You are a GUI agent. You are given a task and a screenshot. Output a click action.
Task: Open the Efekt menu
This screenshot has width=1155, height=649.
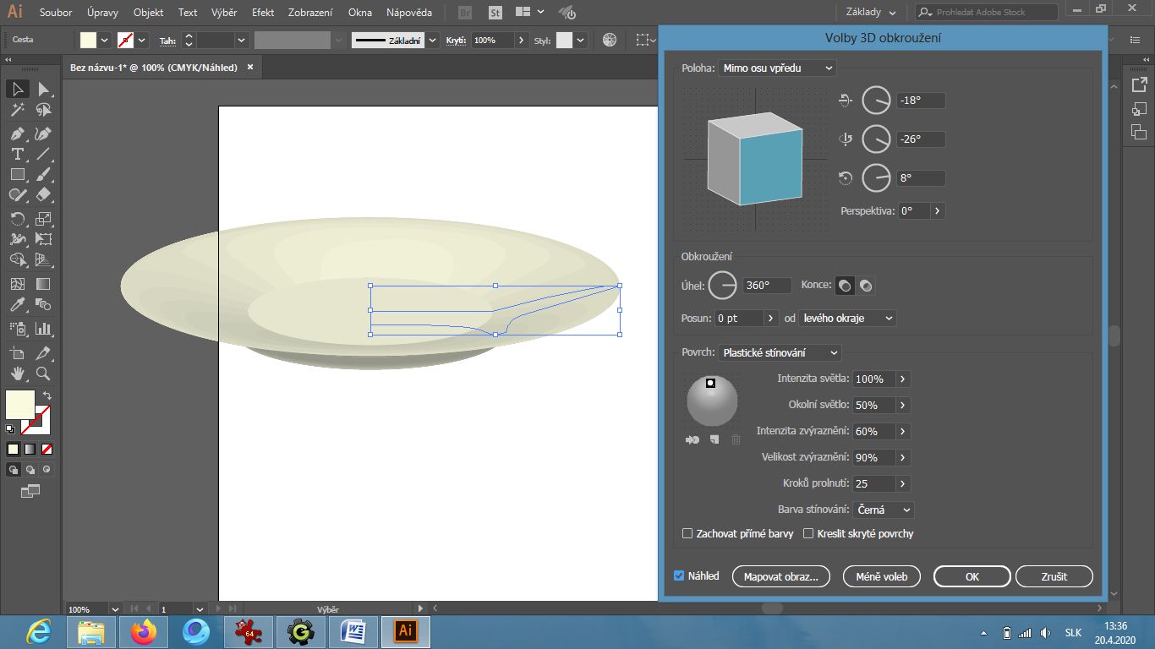tap(263, 13)
